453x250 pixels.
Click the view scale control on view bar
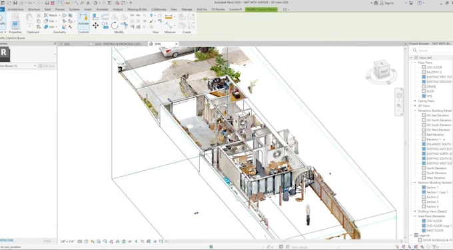(67, 241)
